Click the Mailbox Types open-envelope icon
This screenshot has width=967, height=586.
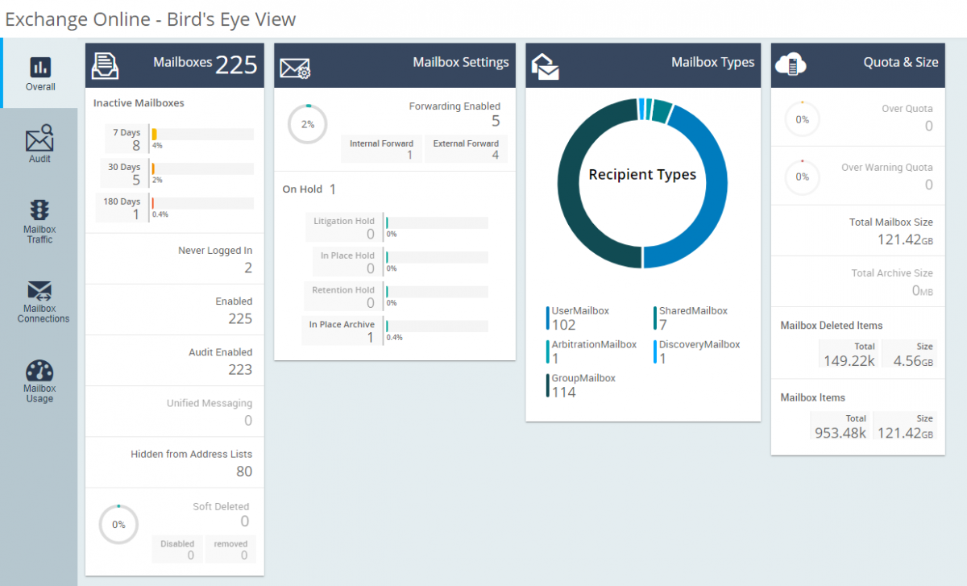point(546,67)
